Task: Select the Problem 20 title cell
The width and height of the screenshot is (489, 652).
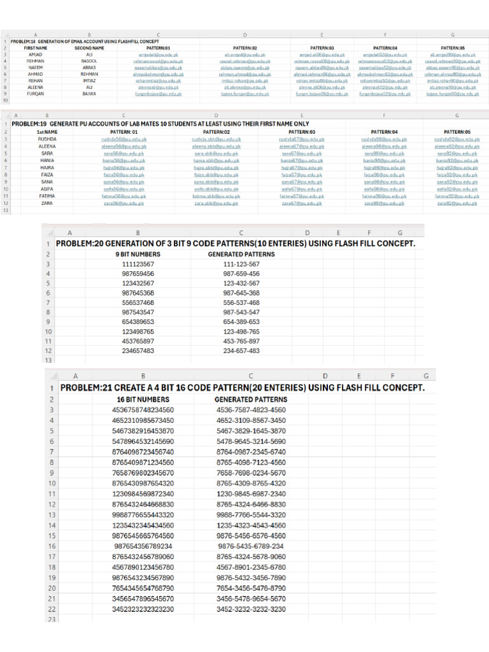Action: [236, 244]
